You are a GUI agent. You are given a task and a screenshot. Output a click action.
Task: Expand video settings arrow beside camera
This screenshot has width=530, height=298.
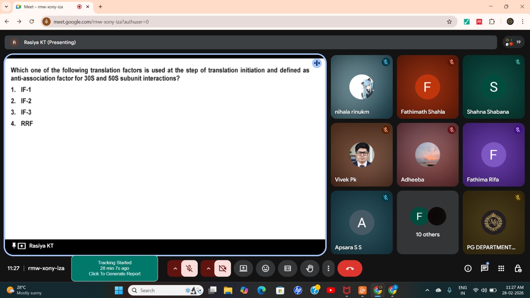pyautogui.click(x=208, y=268)
